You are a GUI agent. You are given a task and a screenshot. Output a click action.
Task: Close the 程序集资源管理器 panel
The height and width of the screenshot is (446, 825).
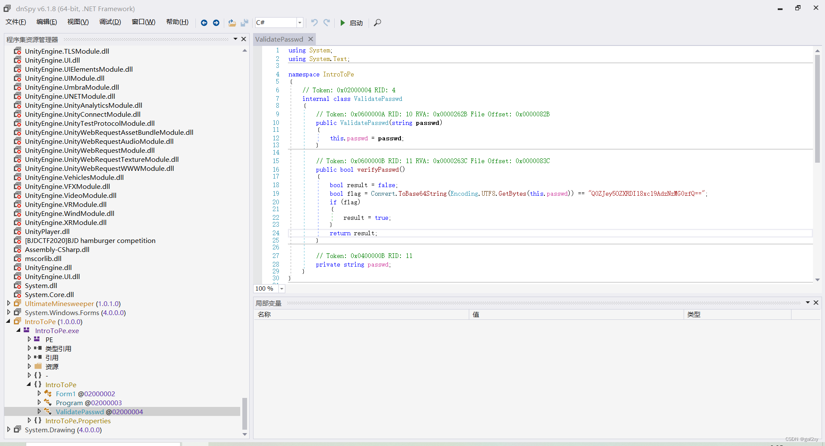pos(244,39)
